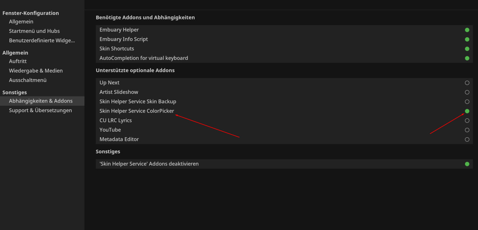Go to Wiedergabe & Medien

[36, 71]
